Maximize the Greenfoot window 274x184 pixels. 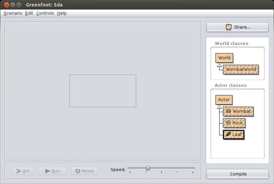(x=19, y=5)
